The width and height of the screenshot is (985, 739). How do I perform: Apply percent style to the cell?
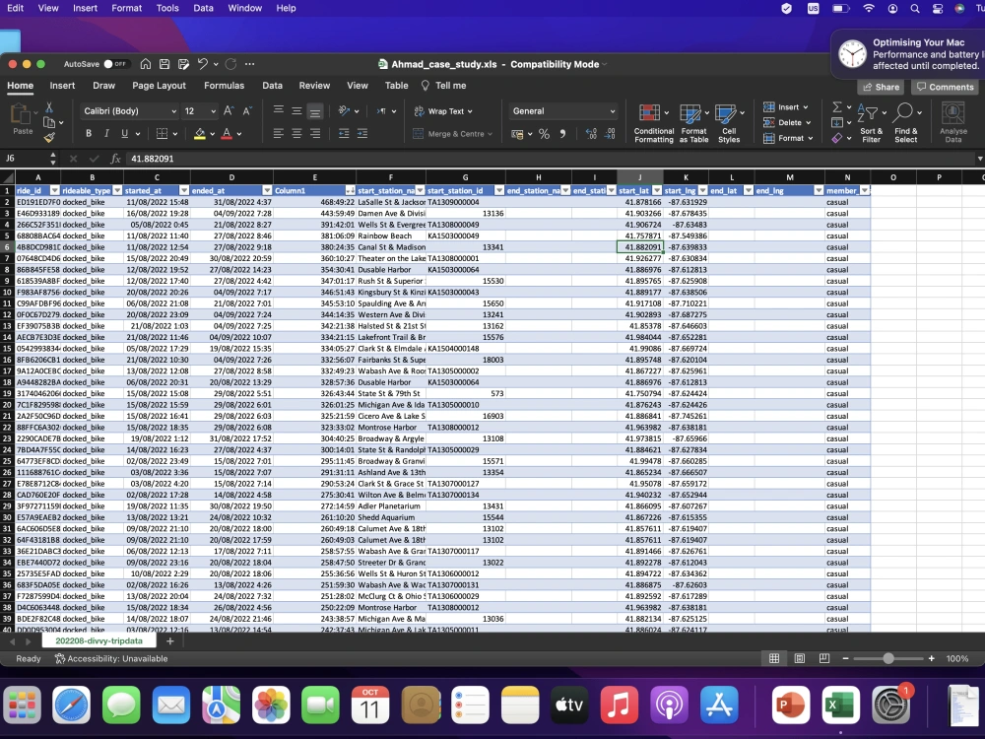(544, 134)
